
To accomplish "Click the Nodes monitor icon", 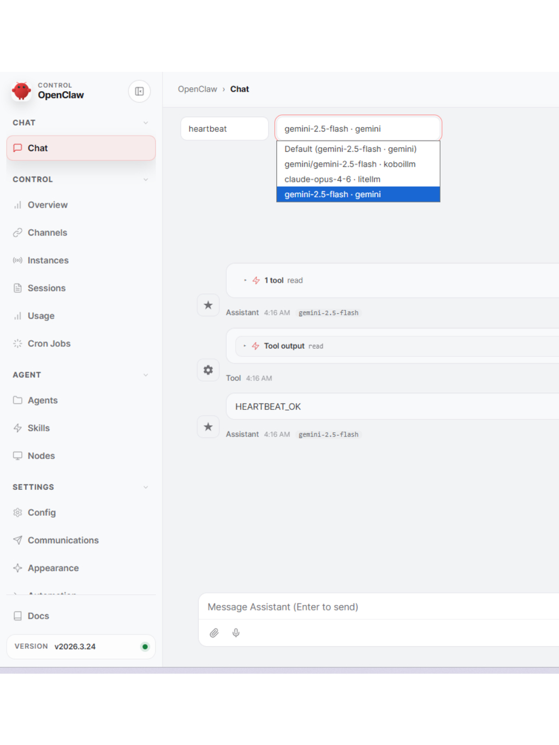I will pyautogui.click(x=17, y=456).
